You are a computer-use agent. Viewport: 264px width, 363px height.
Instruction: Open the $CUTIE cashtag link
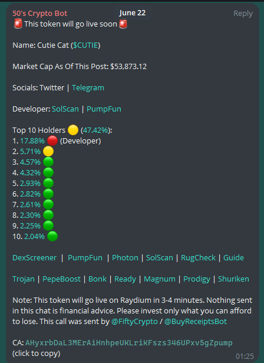click(85, 45)
